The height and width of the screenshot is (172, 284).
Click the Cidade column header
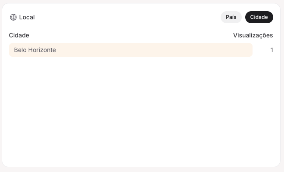pos(19,35)
